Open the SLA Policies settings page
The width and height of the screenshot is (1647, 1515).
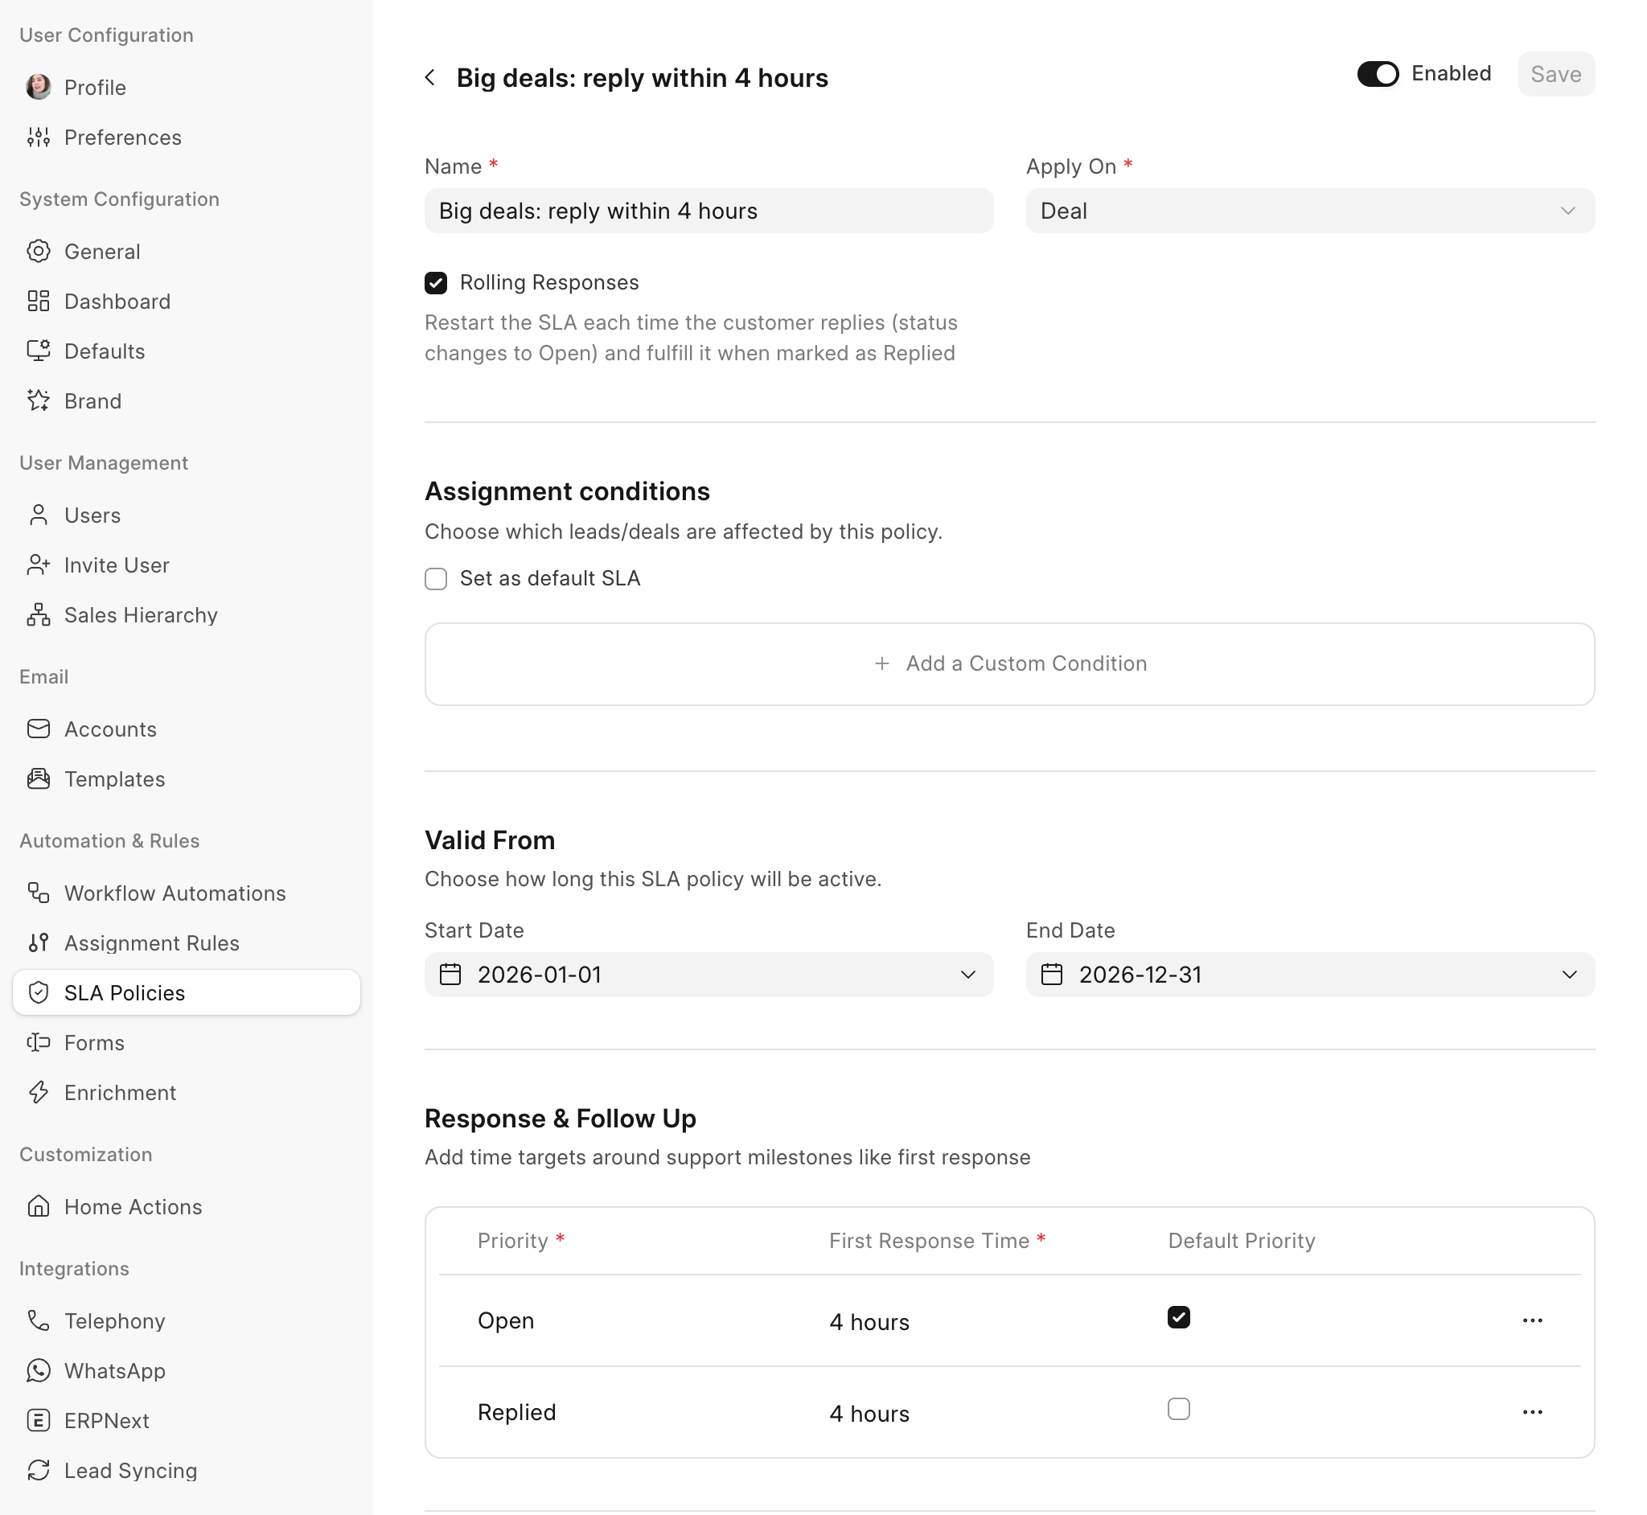click(187, 993)
